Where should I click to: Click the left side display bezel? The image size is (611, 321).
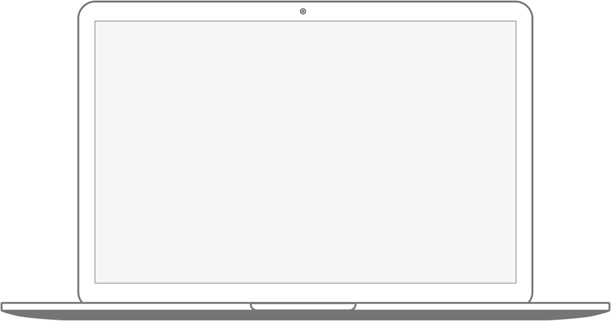coord(87,152)
